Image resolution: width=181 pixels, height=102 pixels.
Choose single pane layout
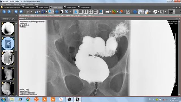80,12
